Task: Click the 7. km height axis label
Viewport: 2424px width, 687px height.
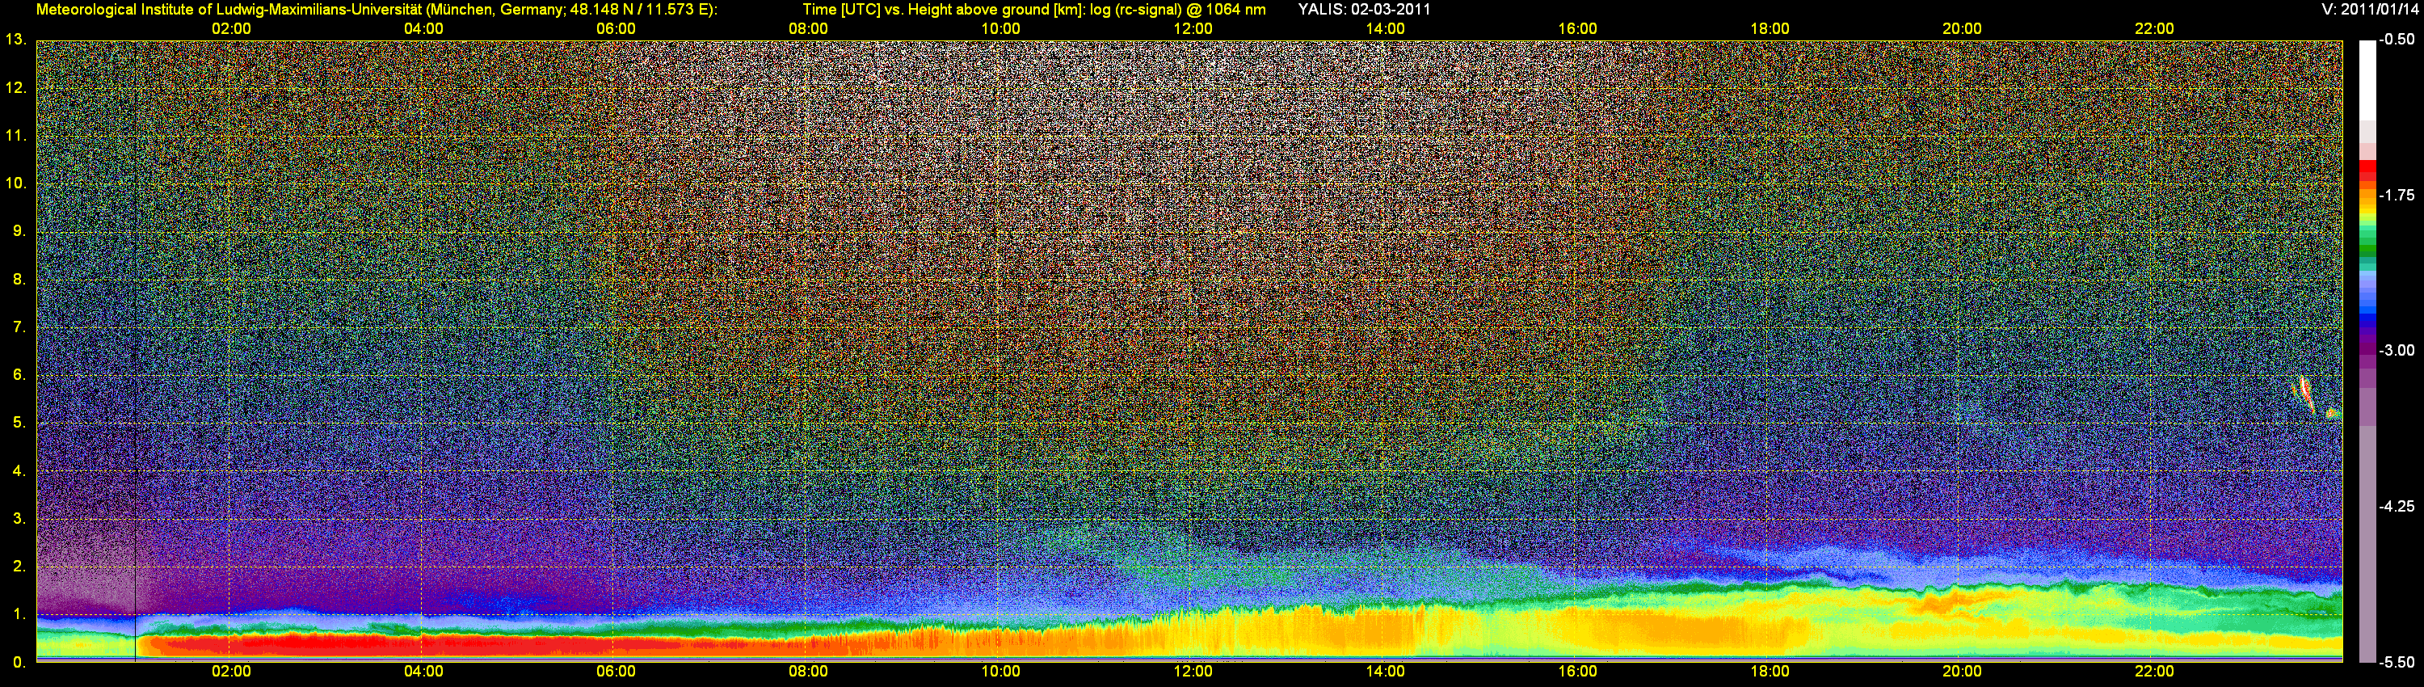Action: [x=18, y=327]
